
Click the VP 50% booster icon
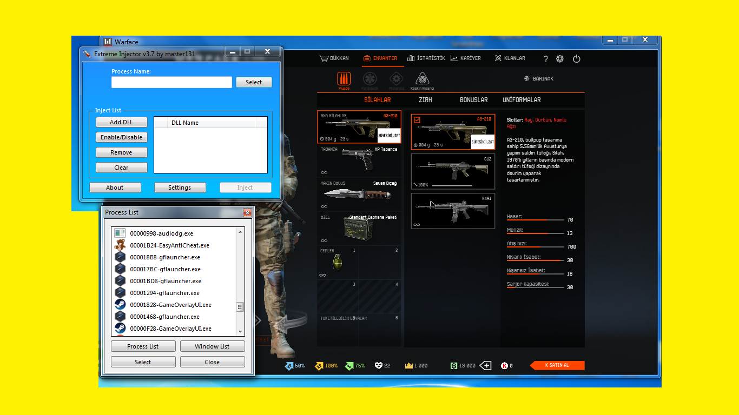coord(289,366)
